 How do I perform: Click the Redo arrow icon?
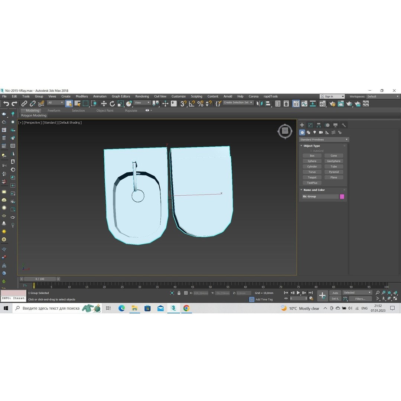[14, 104]
